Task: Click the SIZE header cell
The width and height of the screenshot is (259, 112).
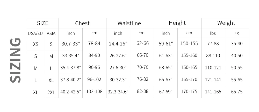Action: (42, 23)
